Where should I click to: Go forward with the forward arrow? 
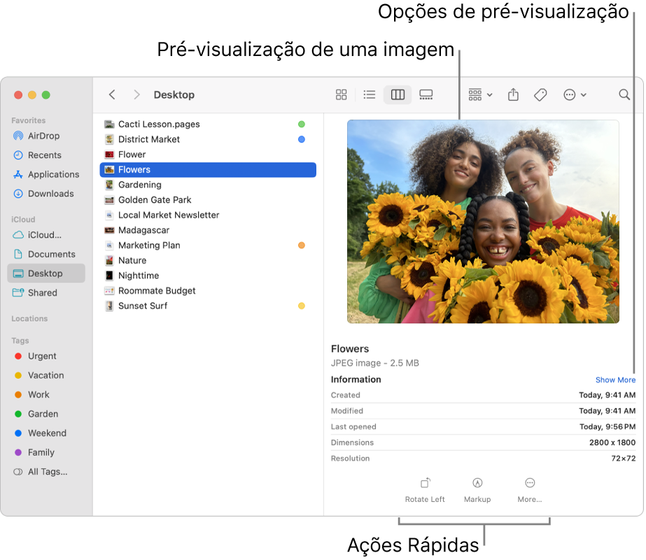tap(136, 94)
